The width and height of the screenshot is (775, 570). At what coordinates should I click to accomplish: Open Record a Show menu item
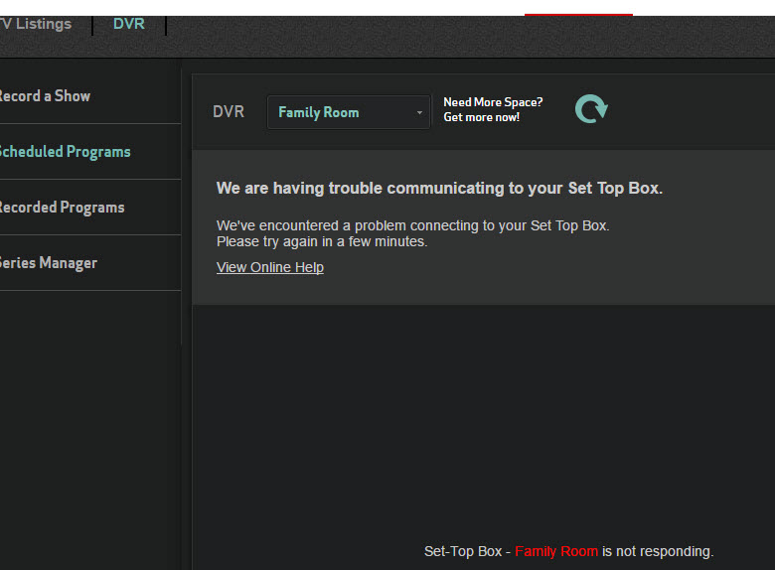coord(45,95)
